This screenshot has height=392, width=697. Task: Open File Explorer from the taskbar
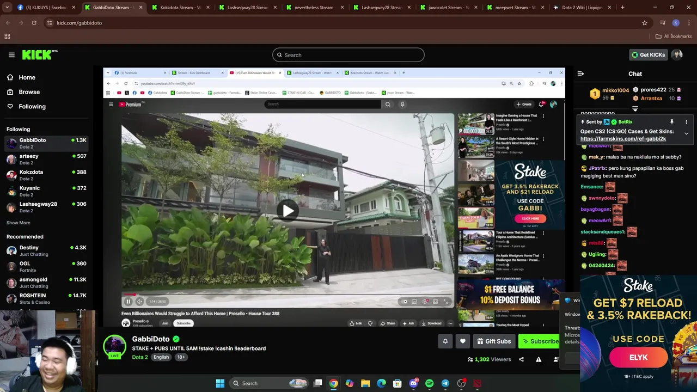coord(365,383)
